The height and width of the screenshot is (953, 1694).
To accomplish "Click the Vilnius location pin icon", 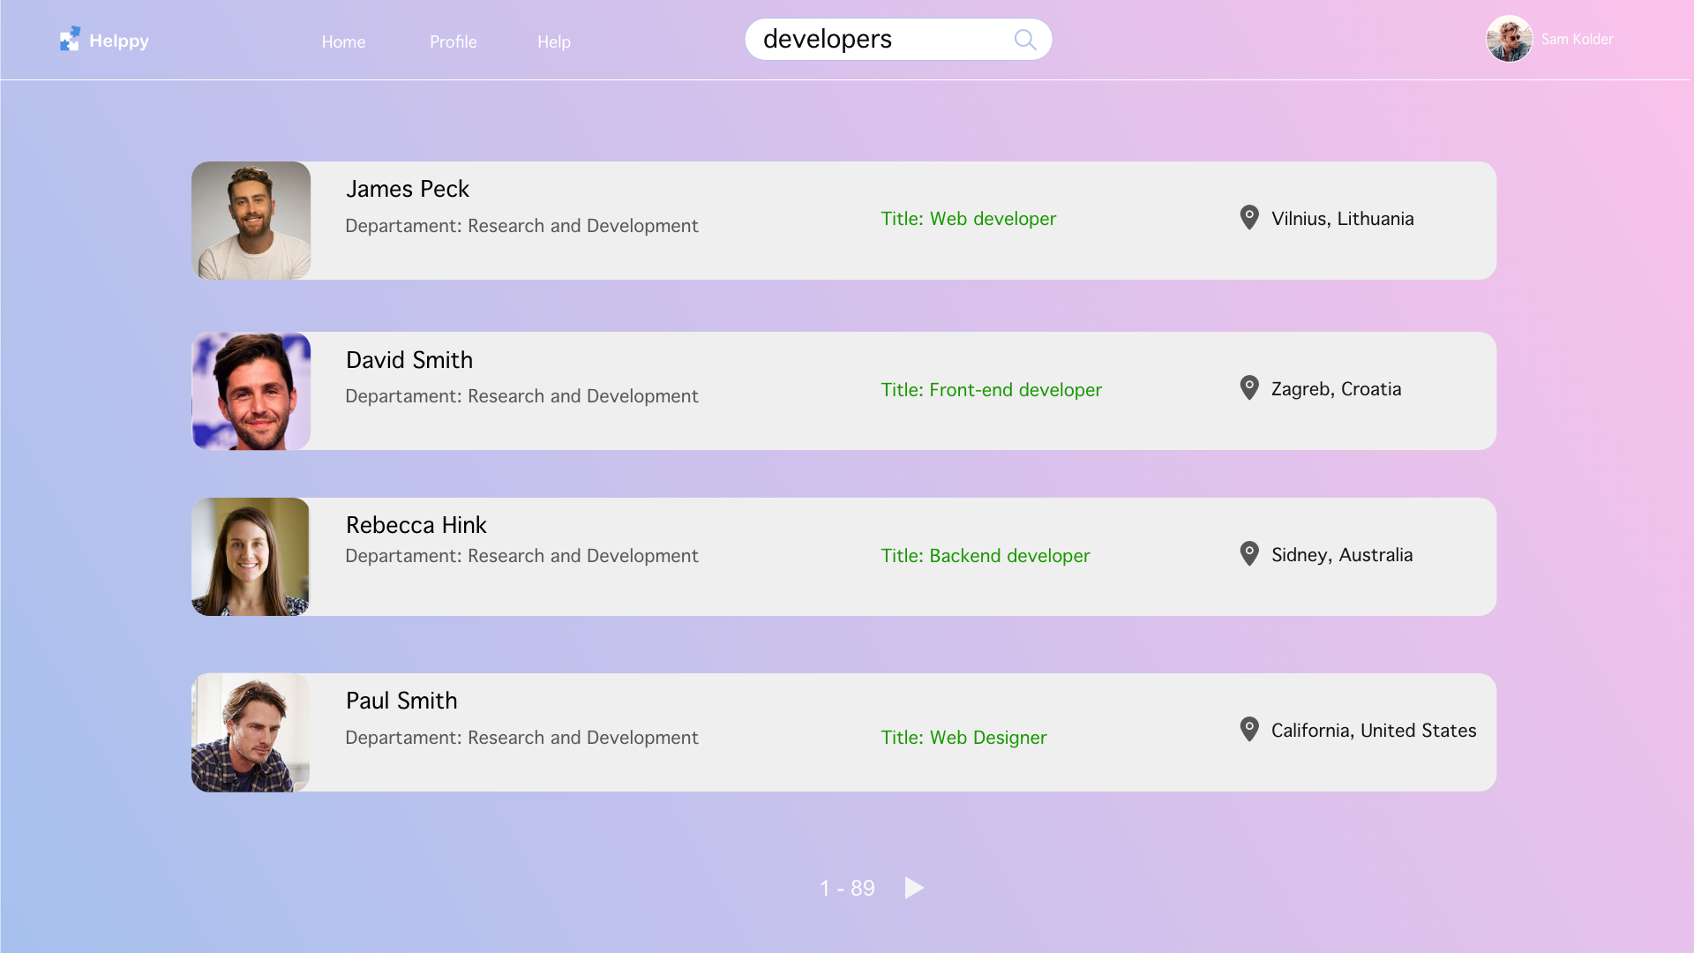I will [1248, 217].
